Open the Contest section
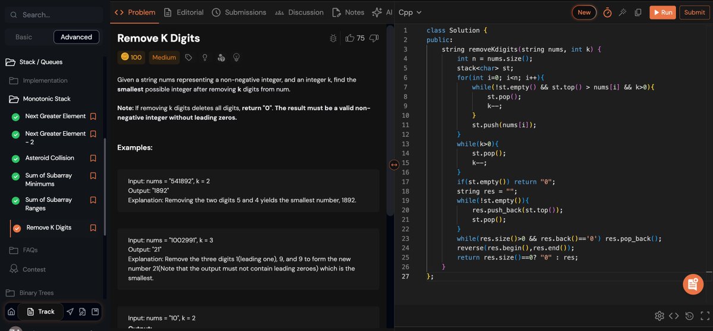This screenshot has height=331, width=713. click(x=28, y=269)
